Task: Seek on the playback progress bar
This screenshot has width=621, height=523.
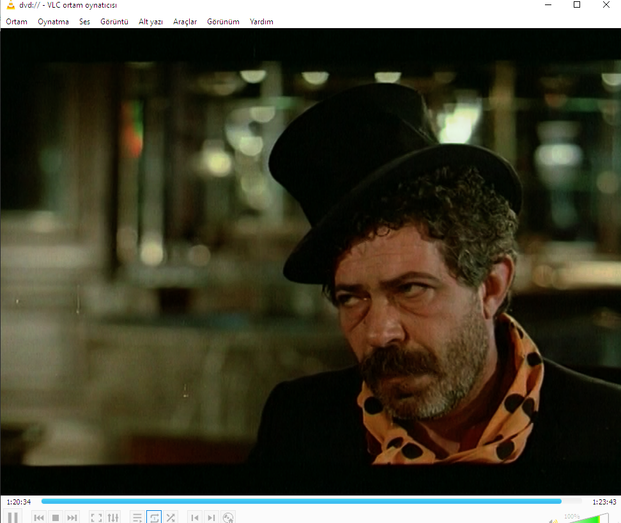Action: point(311,501)
